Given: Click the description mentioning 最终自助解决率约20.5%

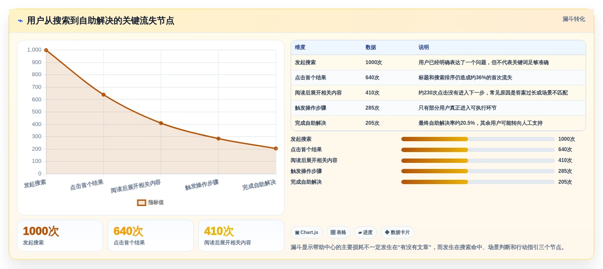Looking at the screenshot, I should click(x=481, y=123).
